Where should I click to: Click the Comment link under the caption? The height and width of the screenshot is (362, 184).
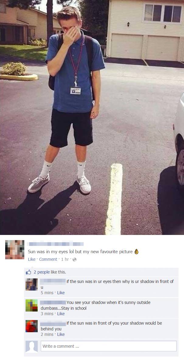[x=48, y=259]
